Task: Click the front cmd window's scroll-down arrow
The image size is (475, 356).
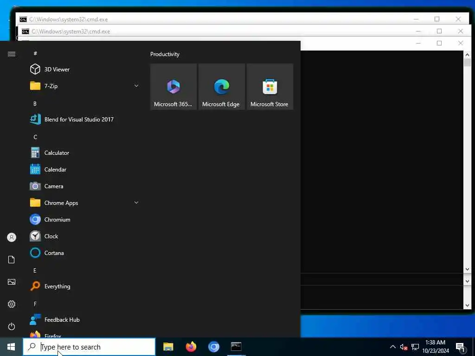Action: point(467,269)
